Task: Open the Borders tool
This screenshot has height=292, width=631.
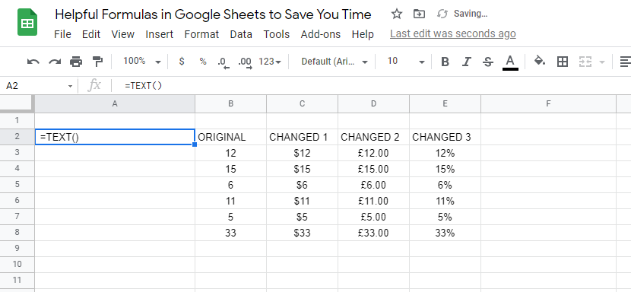Action: [x=562, y=62]
